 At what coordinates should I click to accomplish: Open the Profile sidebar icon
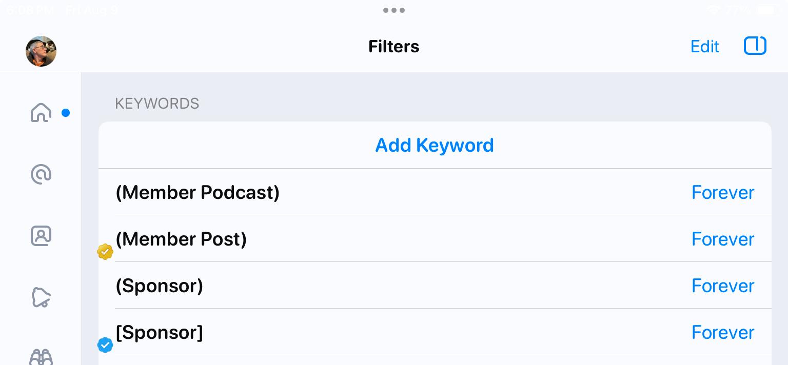[41, 236]
